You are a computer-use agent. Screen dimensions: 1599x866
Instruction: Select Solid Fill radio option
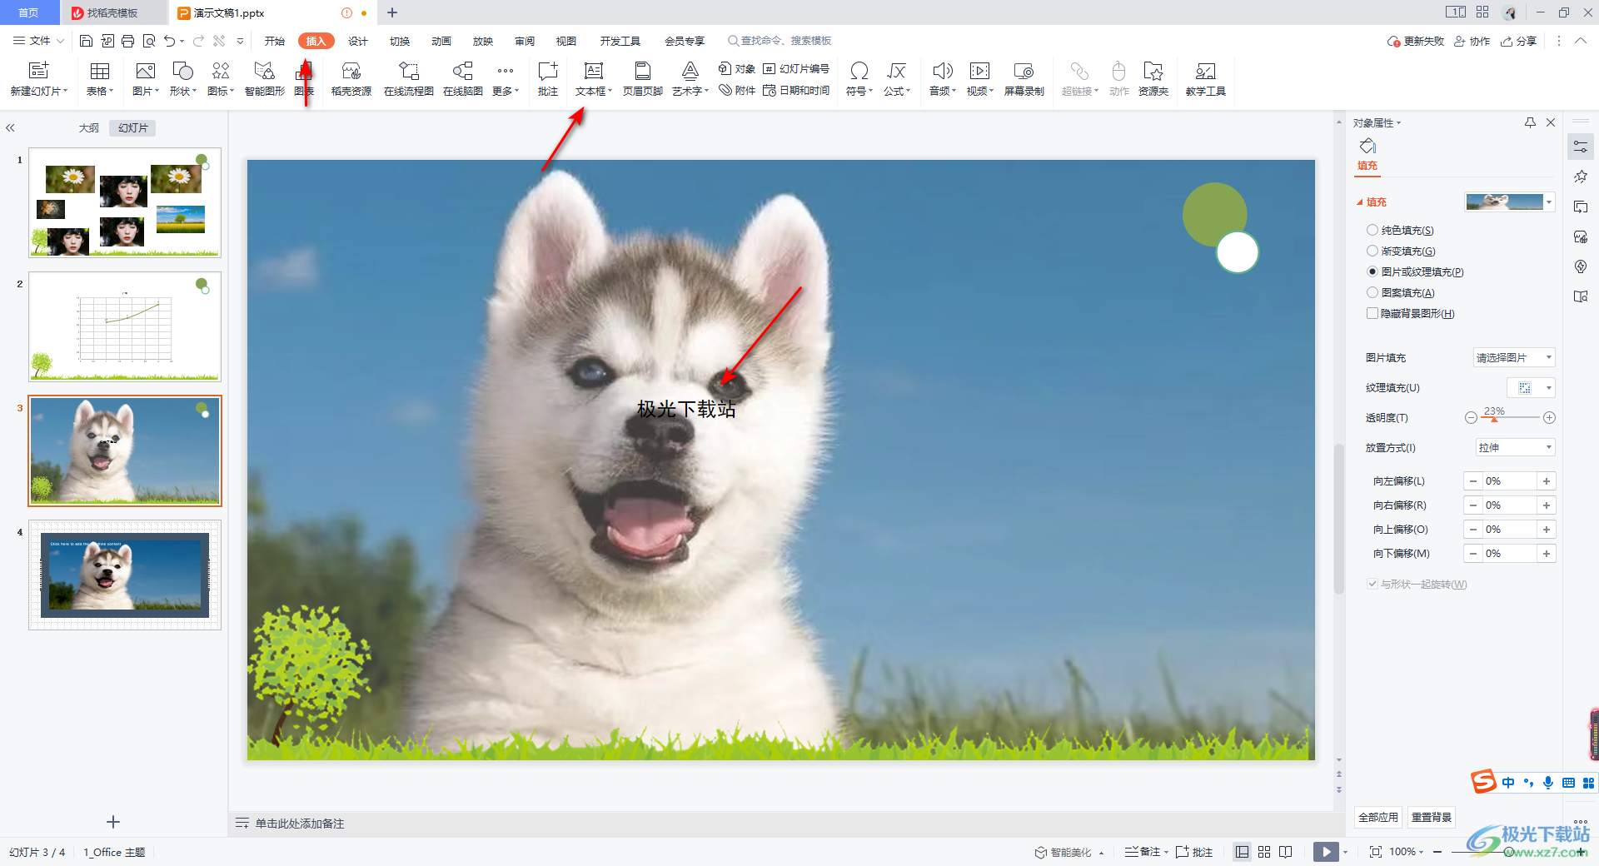click(x=1372, y=231)
